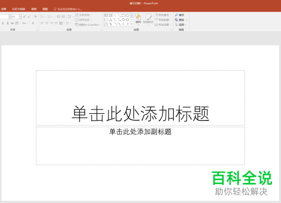The image size is (281, 203).
Task: Expand bullets style dropdown arrow
Action: pos(46,17)
